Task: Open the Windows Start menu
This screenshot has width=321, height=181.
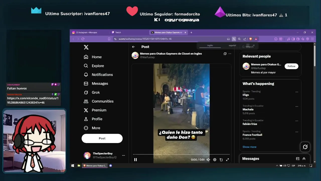Action: [x=73, y=166]
